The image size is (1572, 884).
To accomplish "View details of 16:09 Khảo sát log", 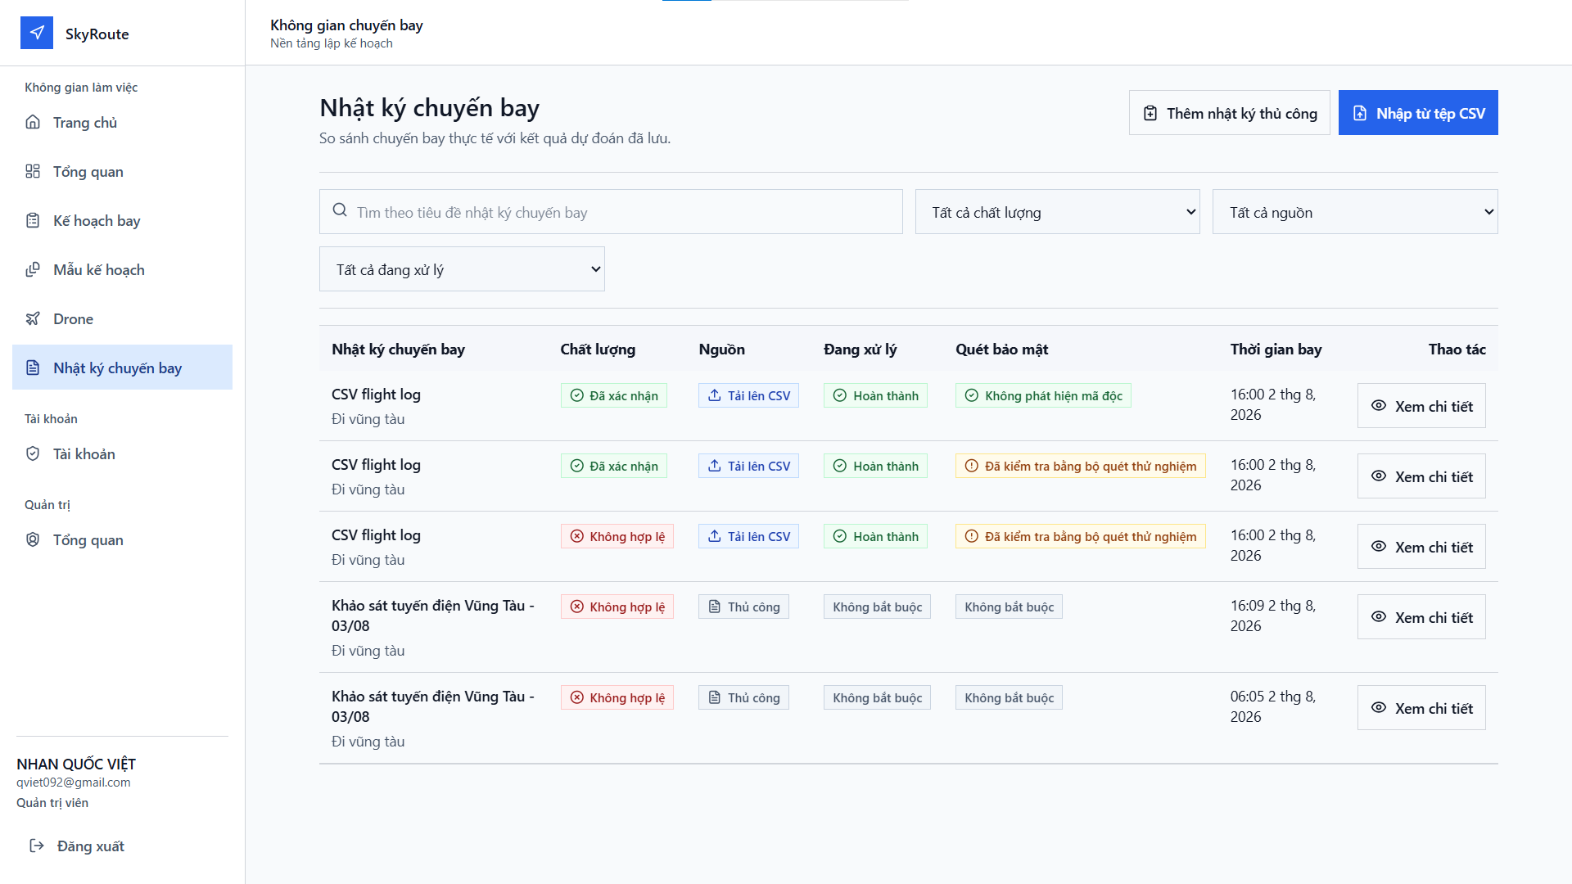I will (1421, 616).
